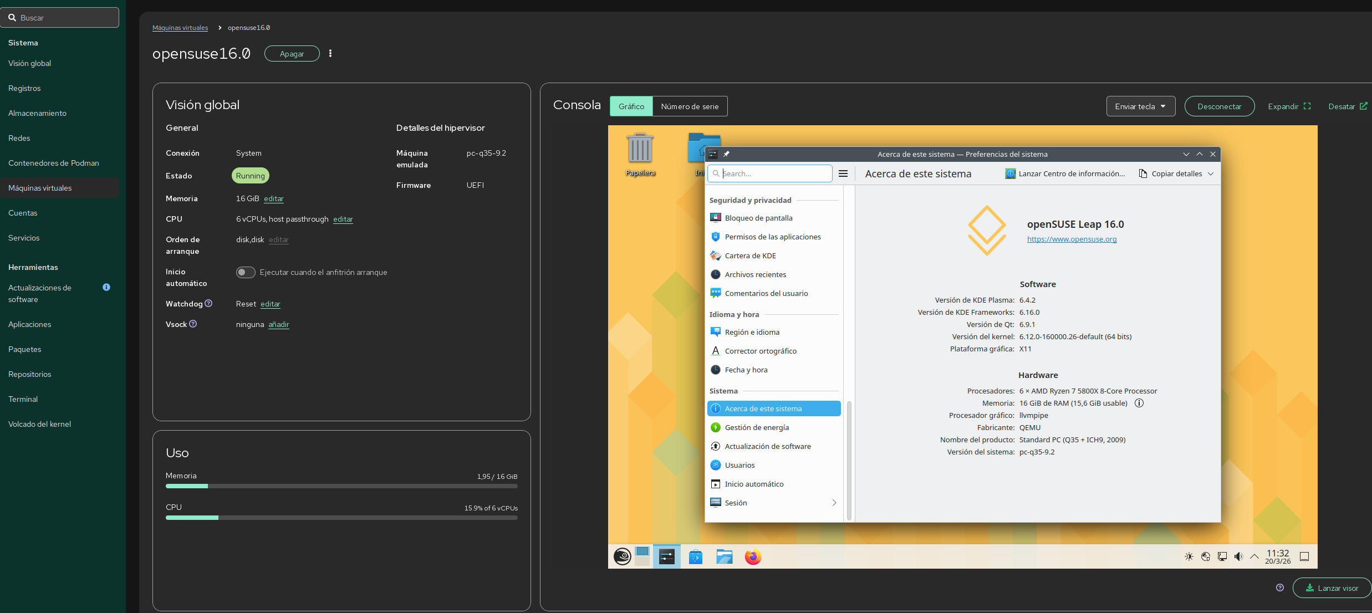The height and width of the screenshot is (613, 1372).
Task: Open the openSUSE application launcher menu
Action: pyautogui.click(x=622, y=556)
